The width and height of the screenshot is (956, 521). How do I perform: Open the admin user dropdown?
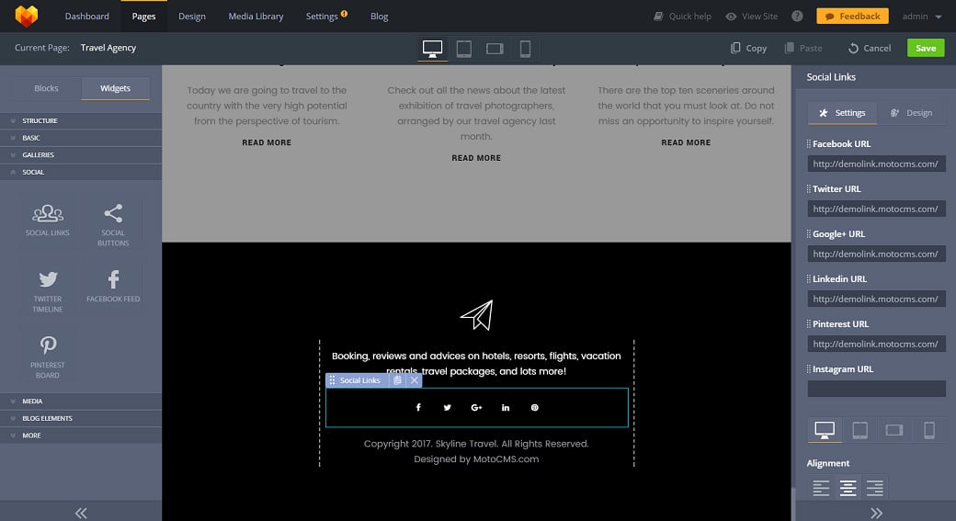921,17
